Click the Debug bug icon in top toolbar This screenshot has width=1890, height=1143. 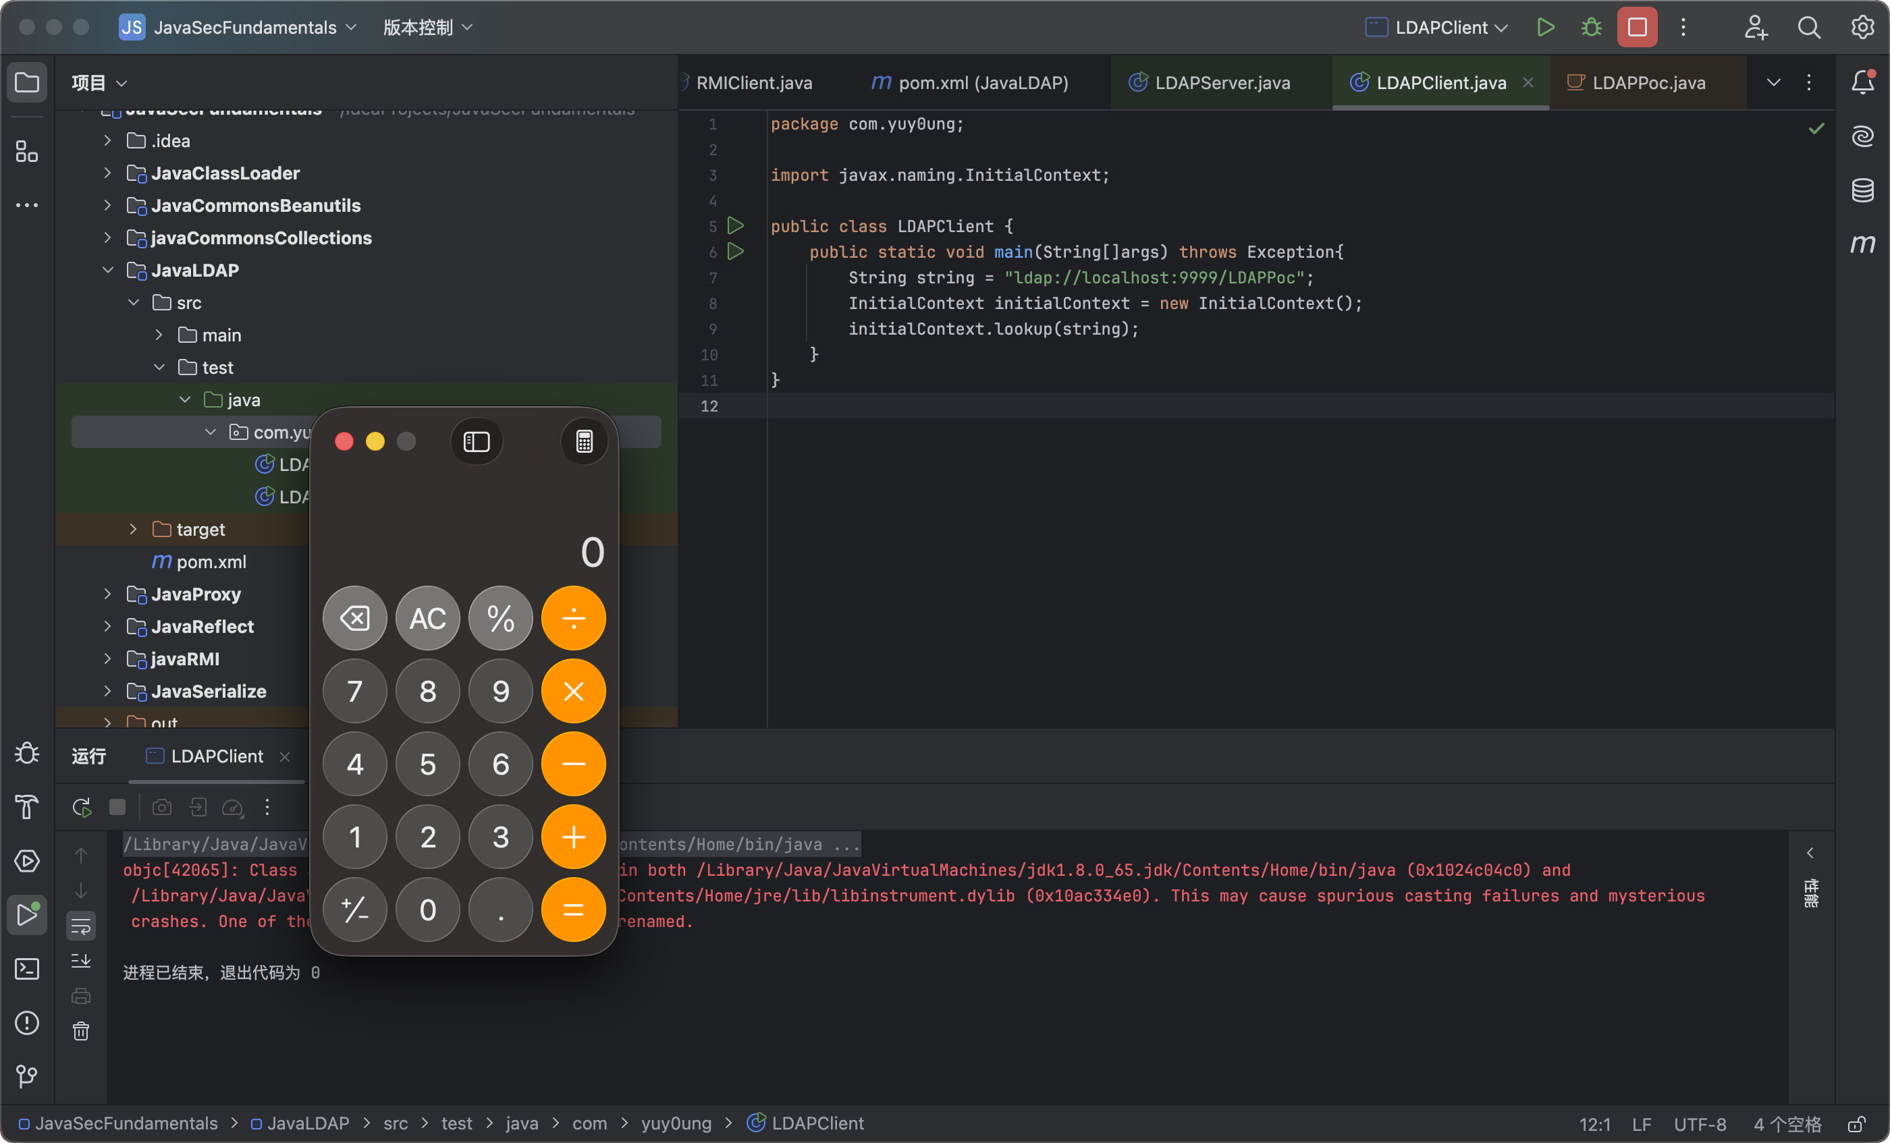[x=1591, y=28]
